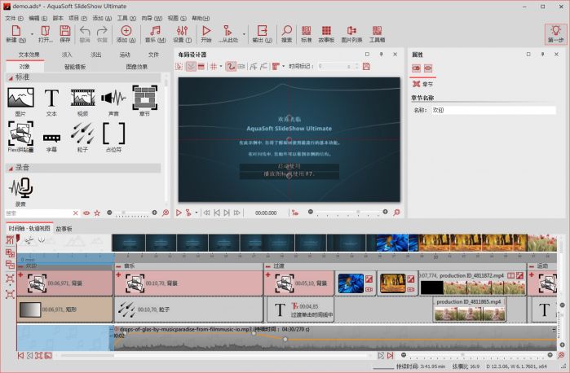Image resolution: width=570 pixels, height=373 pixels.
Task: Open 输出 (U) export toolbar icon
Action: pos(262,33)
